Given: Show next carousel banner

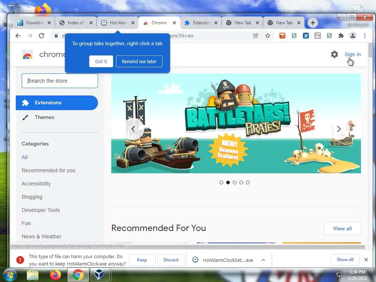Looking at the screenshot, I should (x=339, y=129).
